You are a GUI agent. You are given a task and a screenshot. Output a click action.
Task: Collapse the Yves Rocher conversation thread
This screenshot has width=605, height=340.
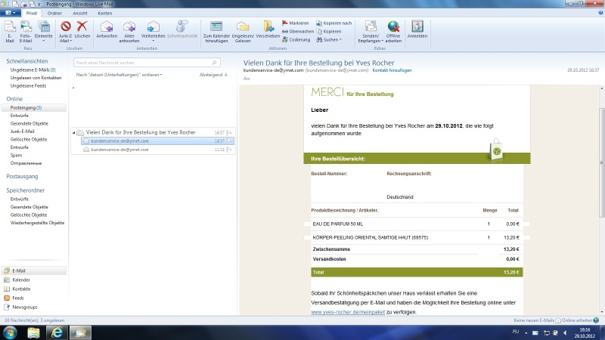click(x=73, y=133)
